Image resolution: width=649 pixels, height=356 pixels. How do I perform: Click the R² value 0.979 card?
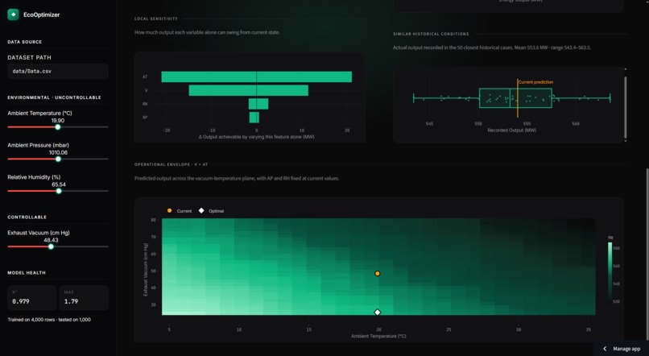pos(32,298)
